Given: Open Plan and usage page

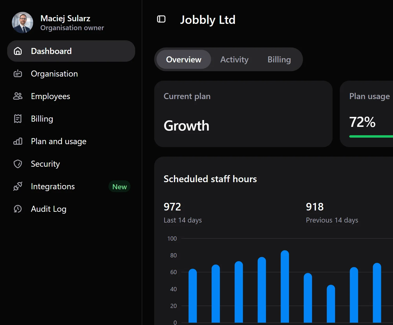Looking at the screenshot, I should click(71, 141).
